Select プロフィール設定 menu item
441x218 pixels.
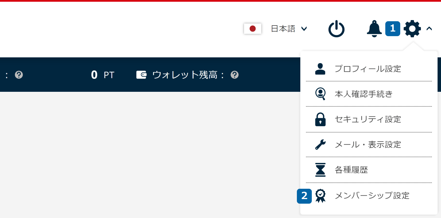[x=369, y=69]
